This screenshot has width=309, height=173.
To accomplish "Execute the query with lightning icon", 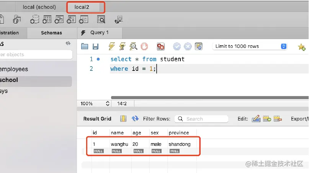I will click(x=111, y=46).
